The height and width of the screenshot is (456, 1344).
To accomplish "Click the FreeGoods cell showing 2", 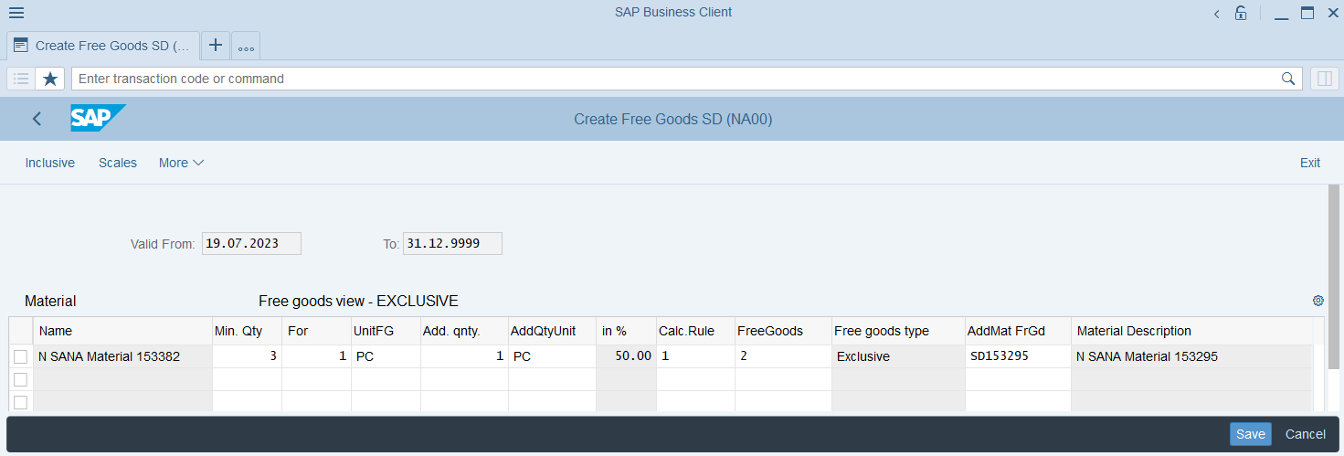I will (783, 356).
